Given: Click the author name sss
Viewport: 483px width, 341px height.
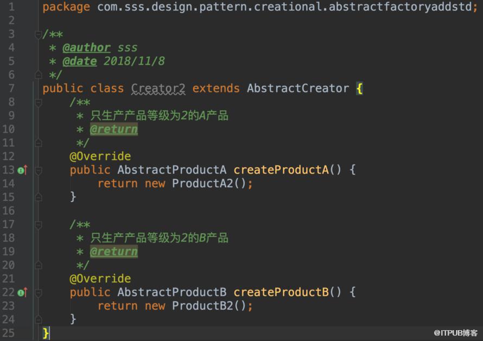Looking at the screenshot, I should pos(128,48).
